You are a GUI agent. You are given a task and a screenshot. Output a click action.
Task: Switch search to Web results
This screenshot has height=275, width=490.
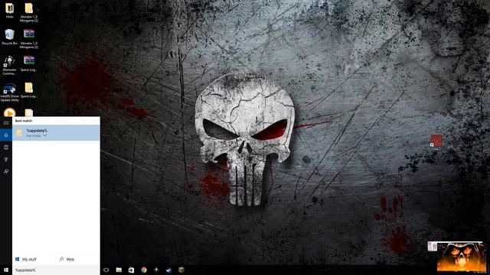[x=67, y=259]
